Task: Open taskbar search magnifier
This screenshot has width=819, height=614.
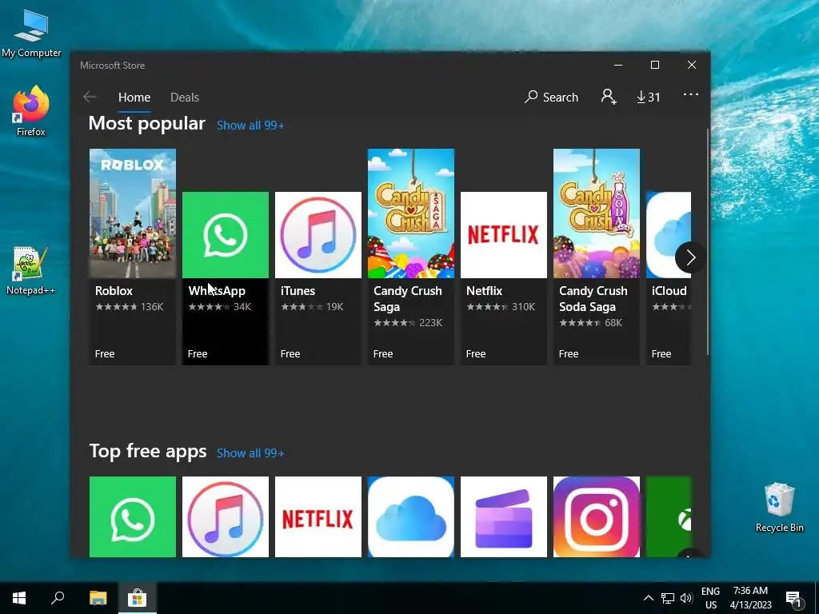Action: 58,598
